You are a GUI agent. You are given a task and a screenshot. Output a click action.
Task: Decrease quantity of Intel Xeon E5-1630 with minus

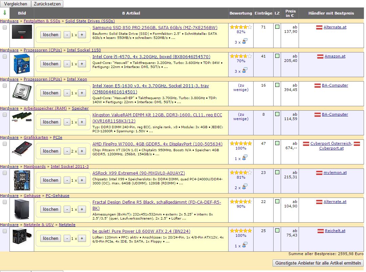[67, 93]
